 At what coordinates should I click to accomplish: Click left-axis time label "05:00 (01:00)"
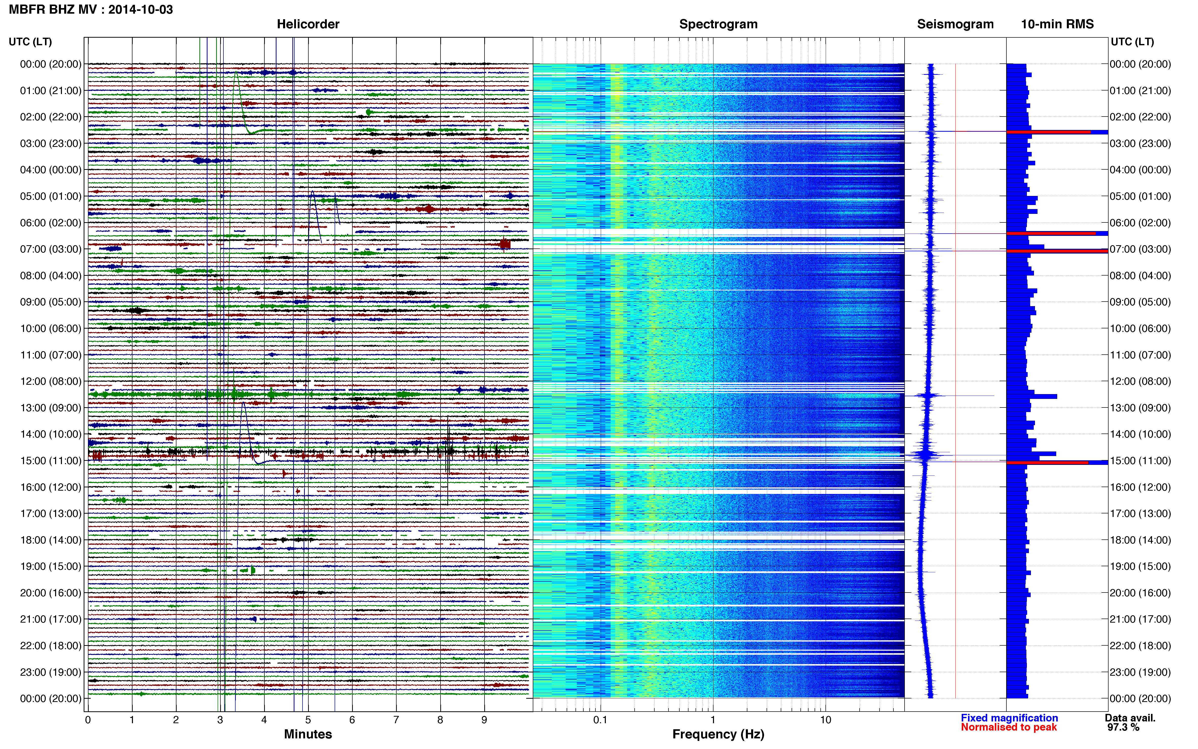point(51,196)
